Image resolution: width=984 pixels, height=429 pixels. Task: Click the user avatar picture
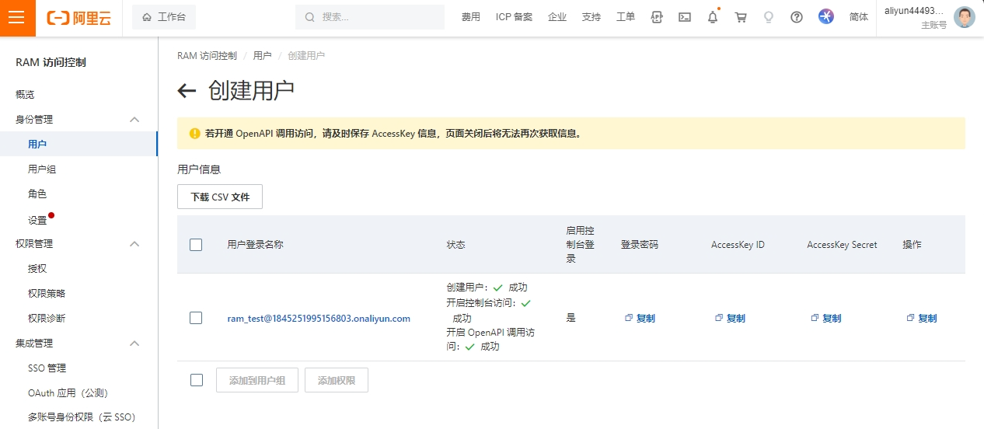964,18
